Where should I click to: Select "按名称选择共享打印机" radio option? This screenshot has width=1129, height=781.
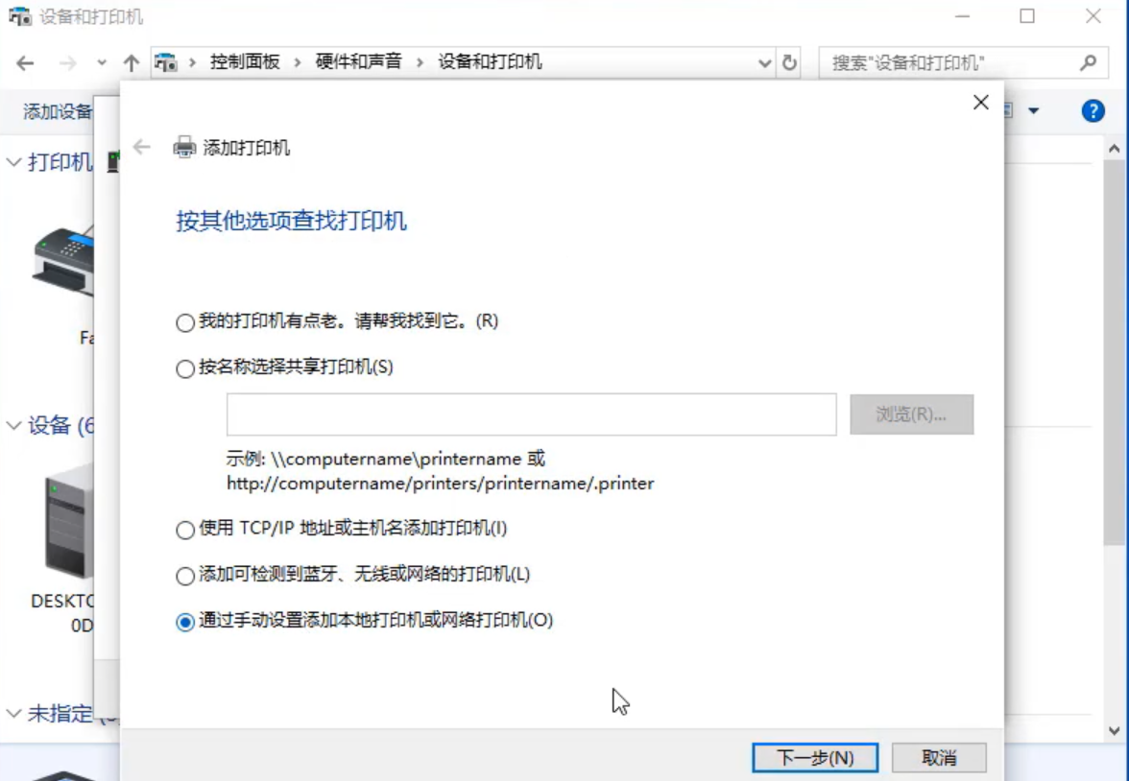(x=185, y=368)
